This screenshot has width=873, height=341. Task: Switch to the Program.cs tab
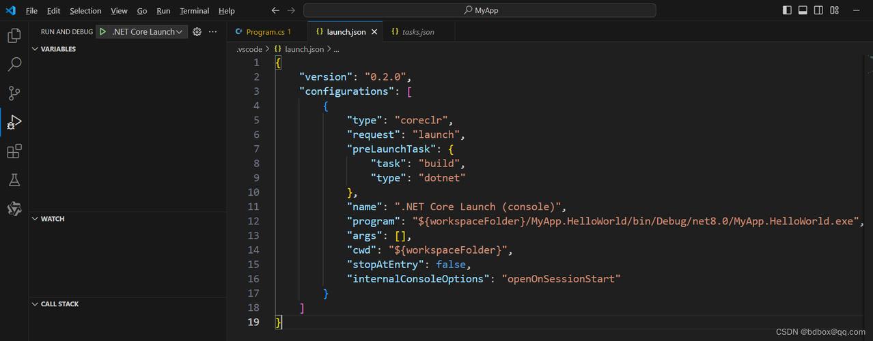click(267, 31)
